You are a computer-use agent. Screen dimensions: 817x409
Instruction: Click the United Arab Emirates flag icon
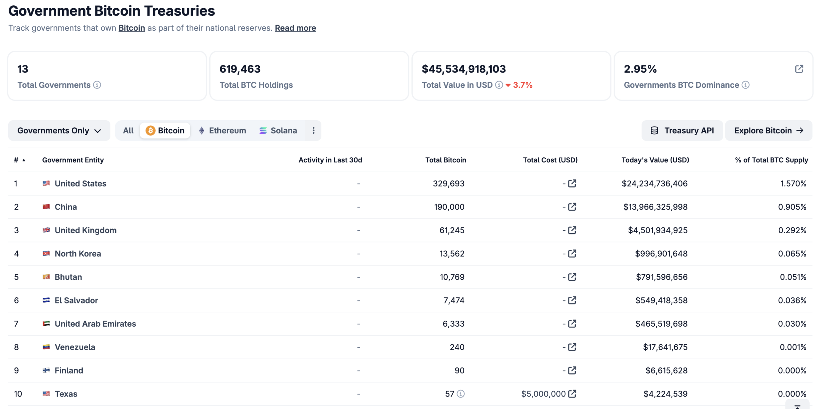coord(46,323)
